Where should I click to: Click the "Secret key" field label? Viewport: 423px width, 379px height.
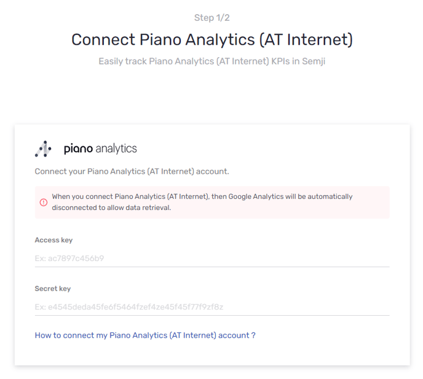coord(53,289)
